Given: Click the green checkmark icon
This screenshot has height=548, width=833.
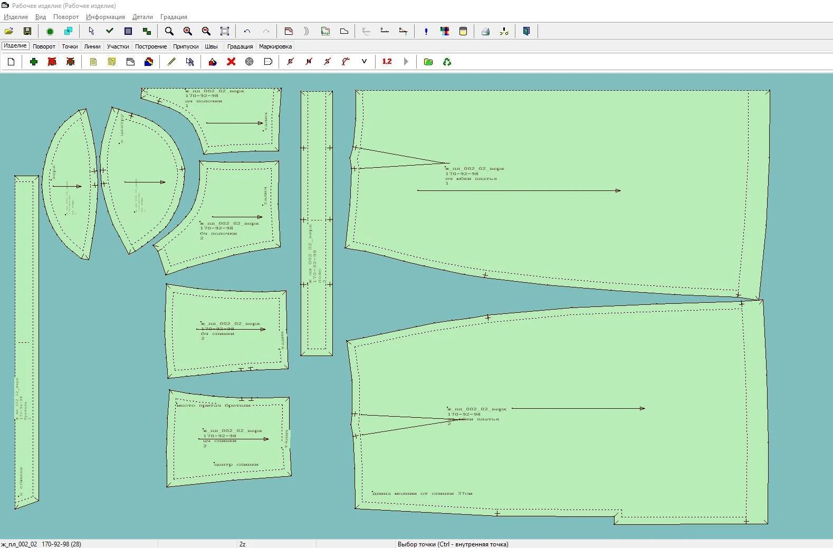Looking at the screenshot, I should coord(110,31).
